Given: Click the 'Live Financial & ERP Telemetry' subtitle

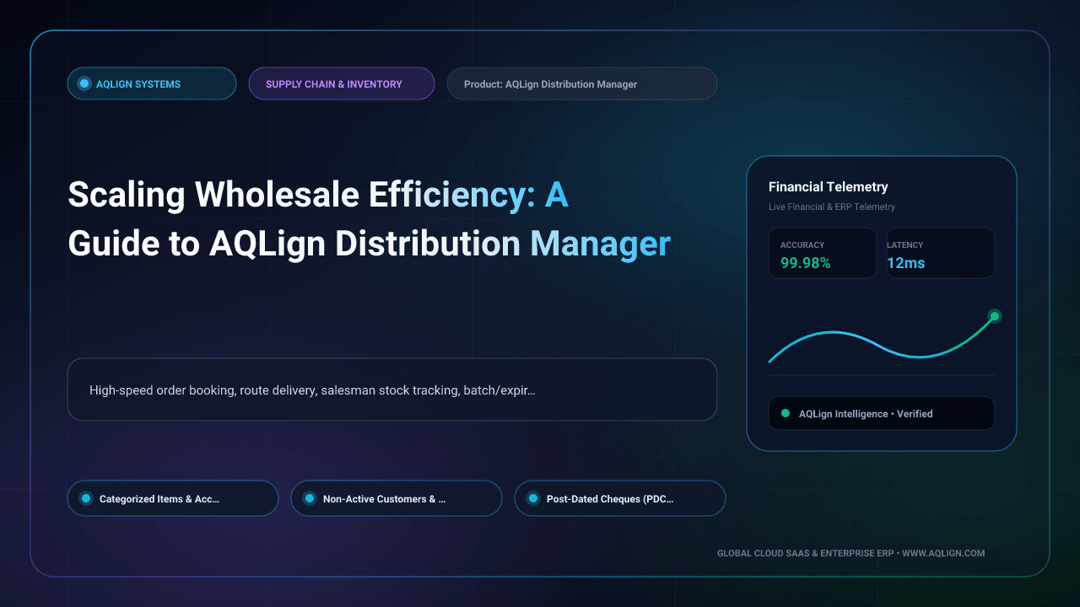Looking at the screenshot, I should [832, 207].
